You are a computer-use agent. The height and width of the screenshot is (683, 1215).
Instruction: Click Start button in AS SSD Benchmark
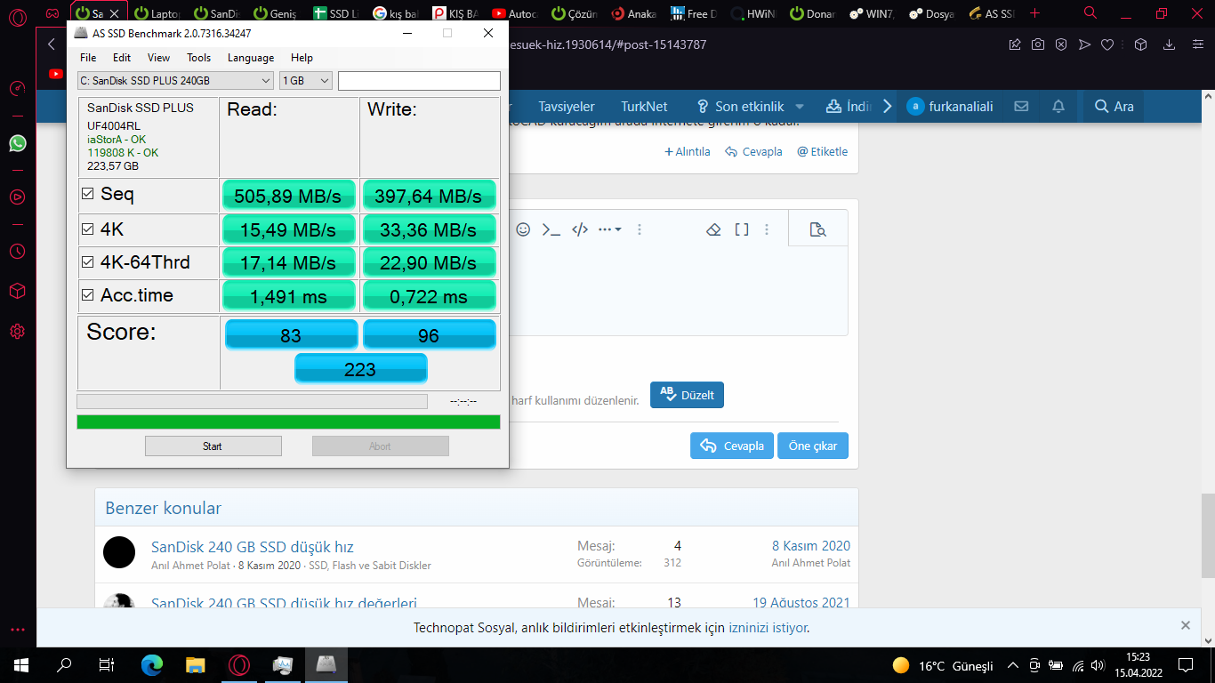213,446
